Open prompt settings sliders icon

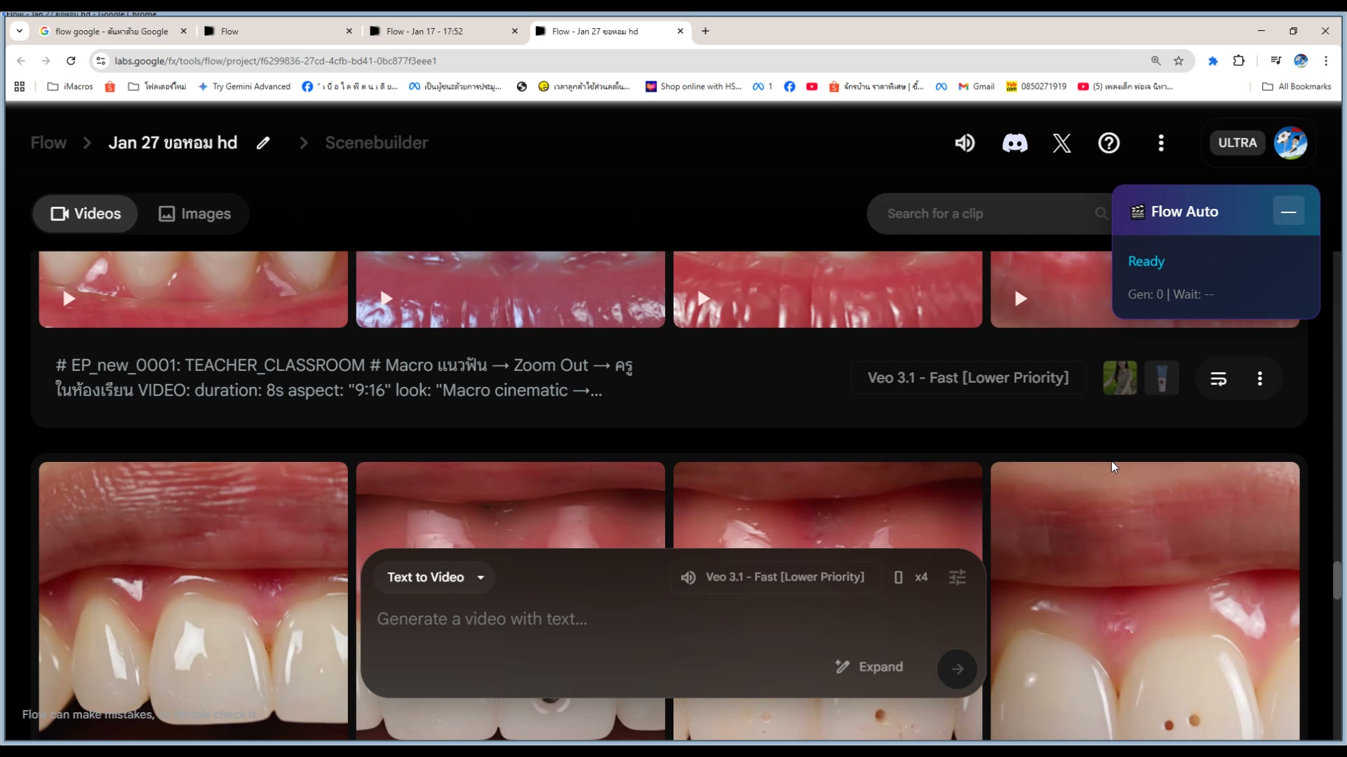coord(957,577)
